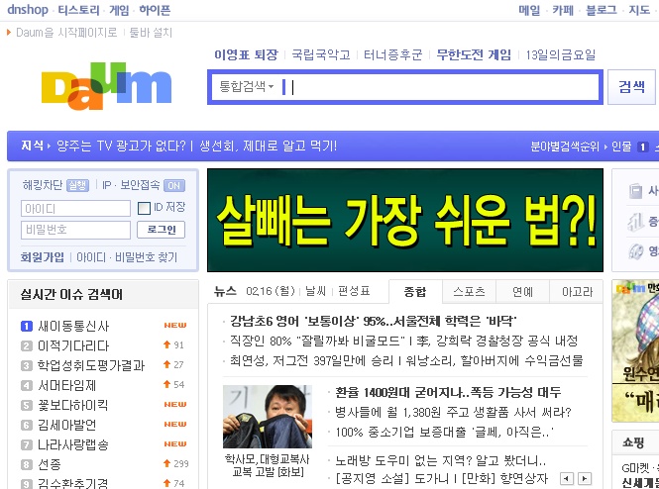Select the 종합 news tab

(x=415, y=291)
